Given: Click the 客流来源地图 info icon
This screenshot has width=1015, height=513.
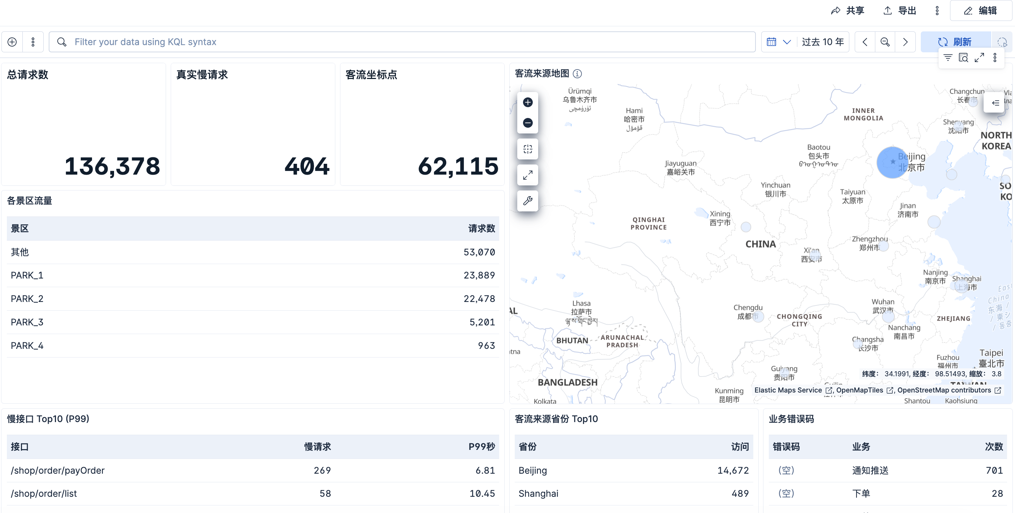Looking at the screenshot, I should click(x=577, y=74).
